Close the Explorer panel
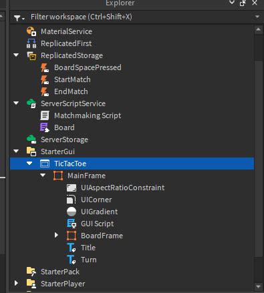The image size is (264, 293). pyautogui.click(x=255, y=3)
